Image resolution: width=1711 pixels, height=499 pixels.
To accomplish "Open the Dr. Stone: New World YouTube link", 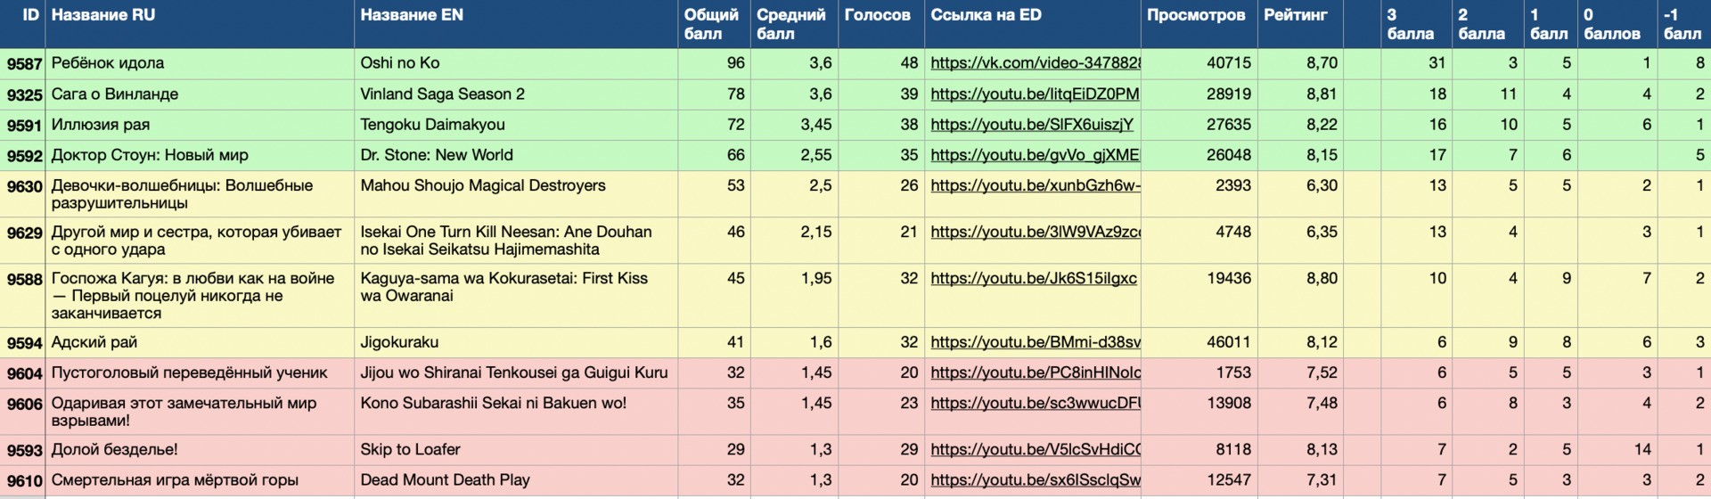I will tap(1035, 155).
